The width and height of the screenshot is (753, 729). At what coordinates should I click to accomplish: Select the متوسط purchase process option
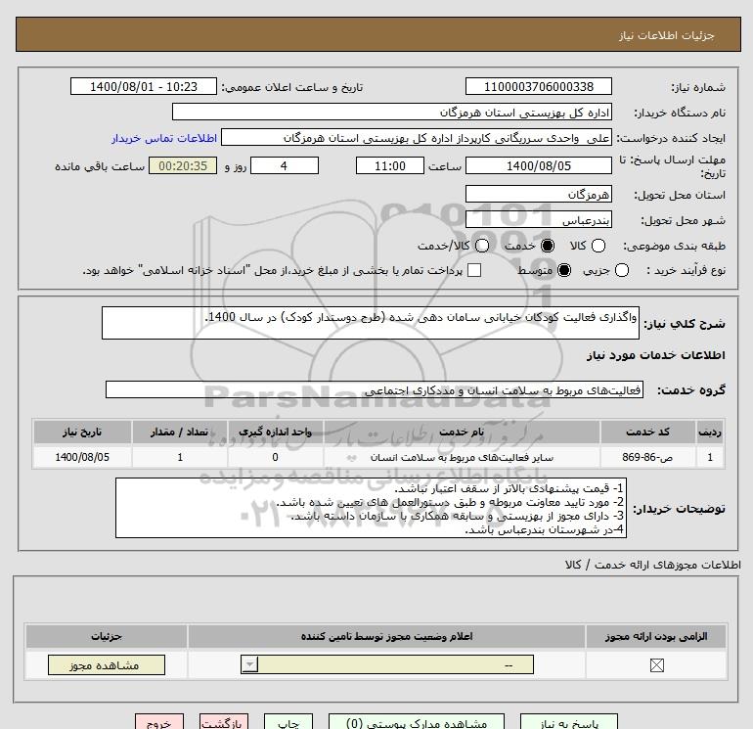(564, 270)
